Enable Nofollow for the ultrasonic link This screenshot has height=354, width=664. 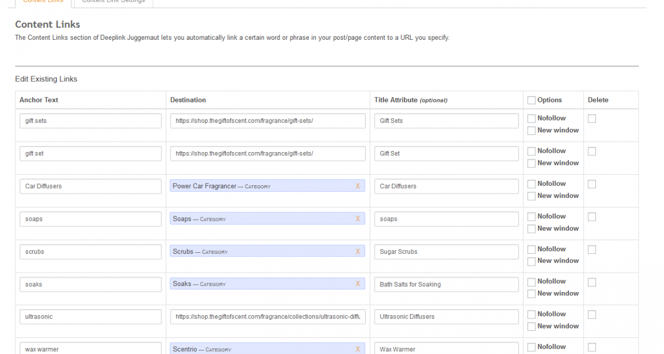pos(532,314)
